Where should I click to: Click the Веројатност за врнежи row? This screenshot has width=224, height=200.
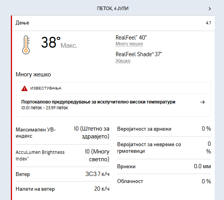pyautogui.click(x=164, y=129)
